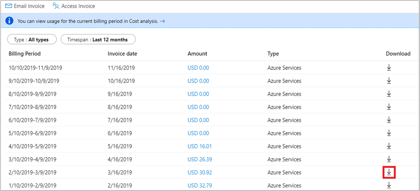The height and width of the screenshot is (191, 420).
Task: Click the Email Invoice button
Action: click(x=25, y=6)
